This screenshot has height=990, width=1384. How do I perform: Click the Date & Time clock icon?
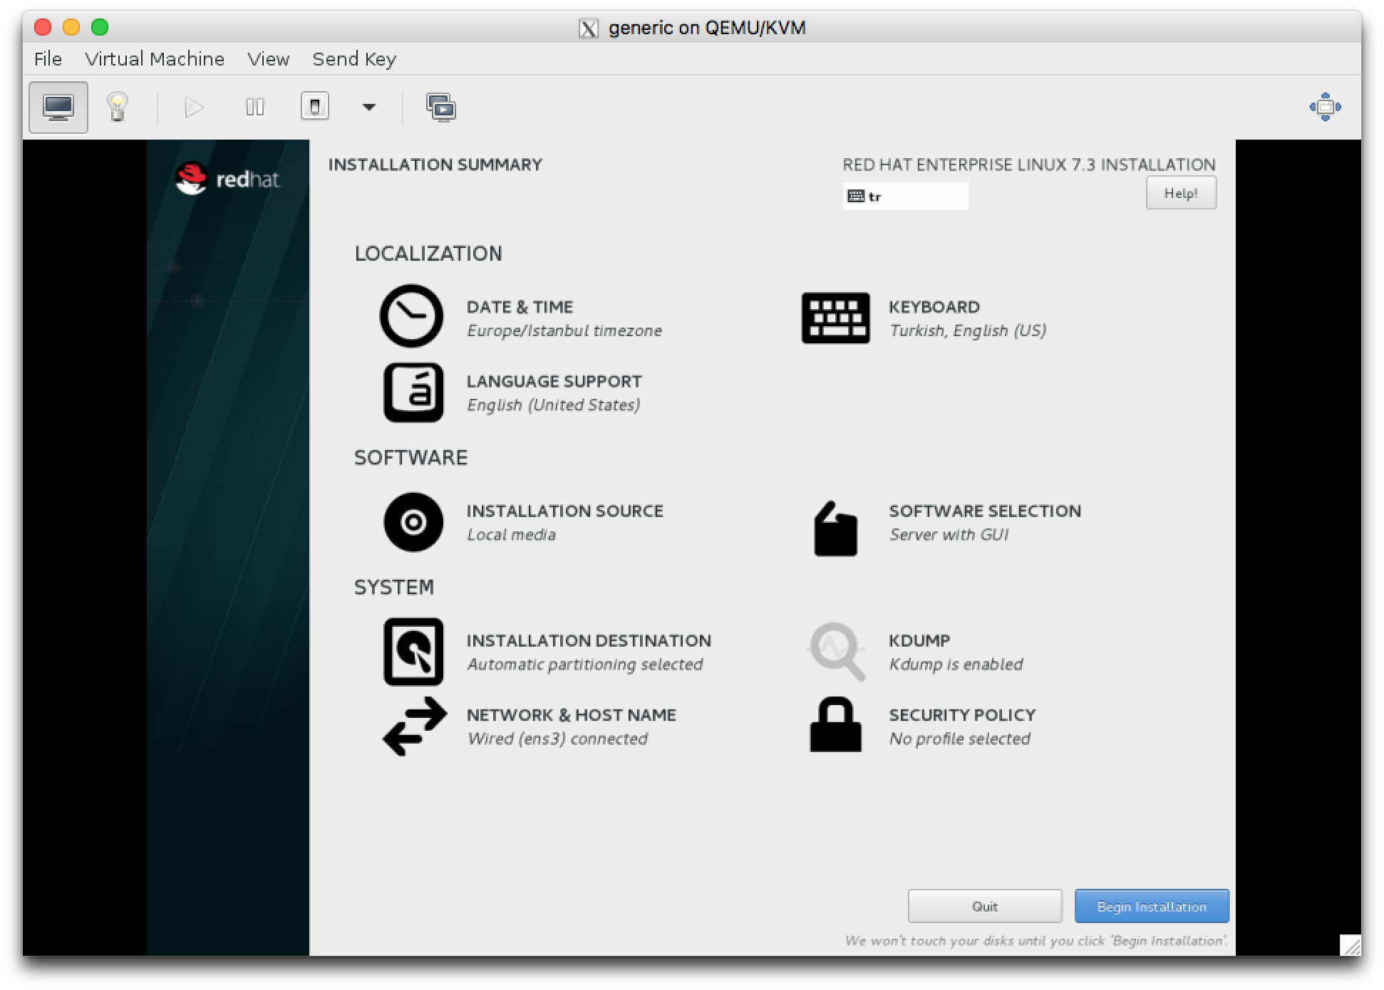pos(410,316)
